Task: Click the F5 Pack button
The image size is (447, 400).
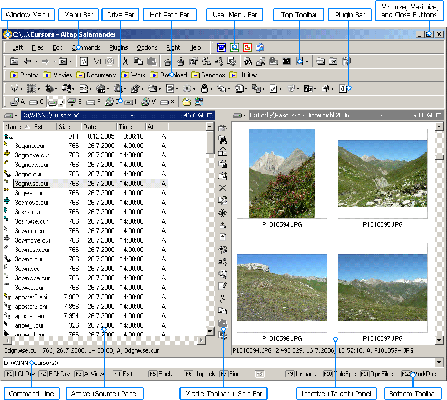Action: [x=161, y=374]
